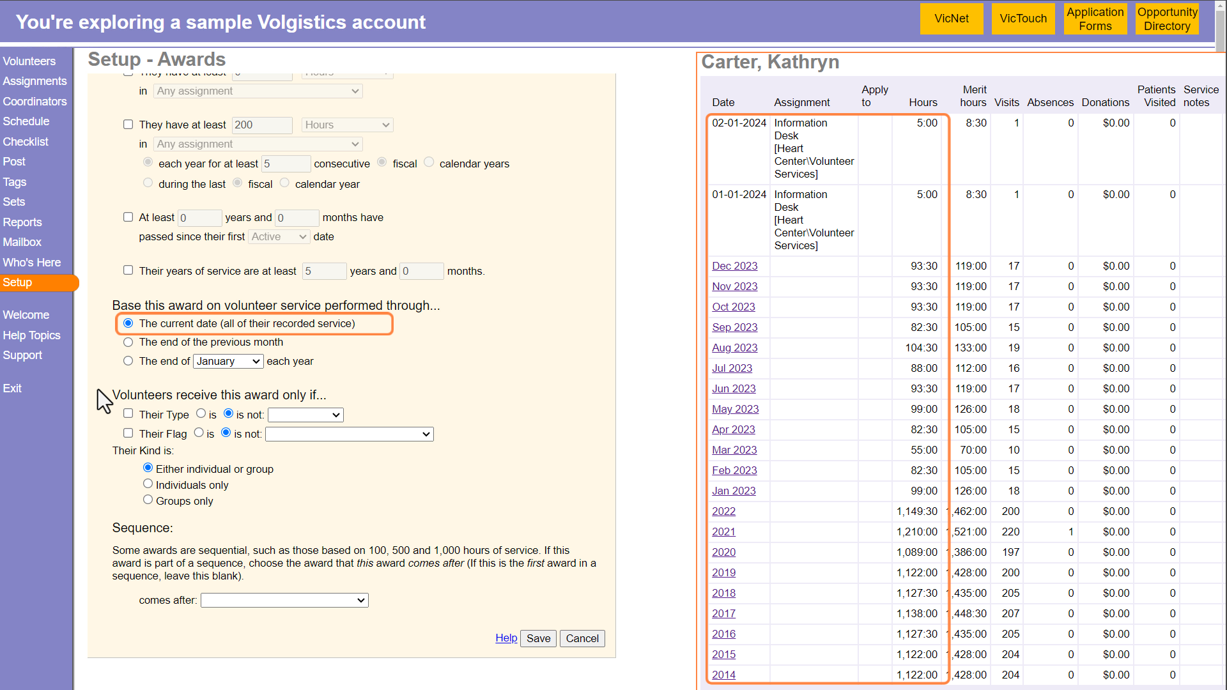Click the Save button
Image resolution: width=1227 pixels, height=690 pixels.
point(538,638)
